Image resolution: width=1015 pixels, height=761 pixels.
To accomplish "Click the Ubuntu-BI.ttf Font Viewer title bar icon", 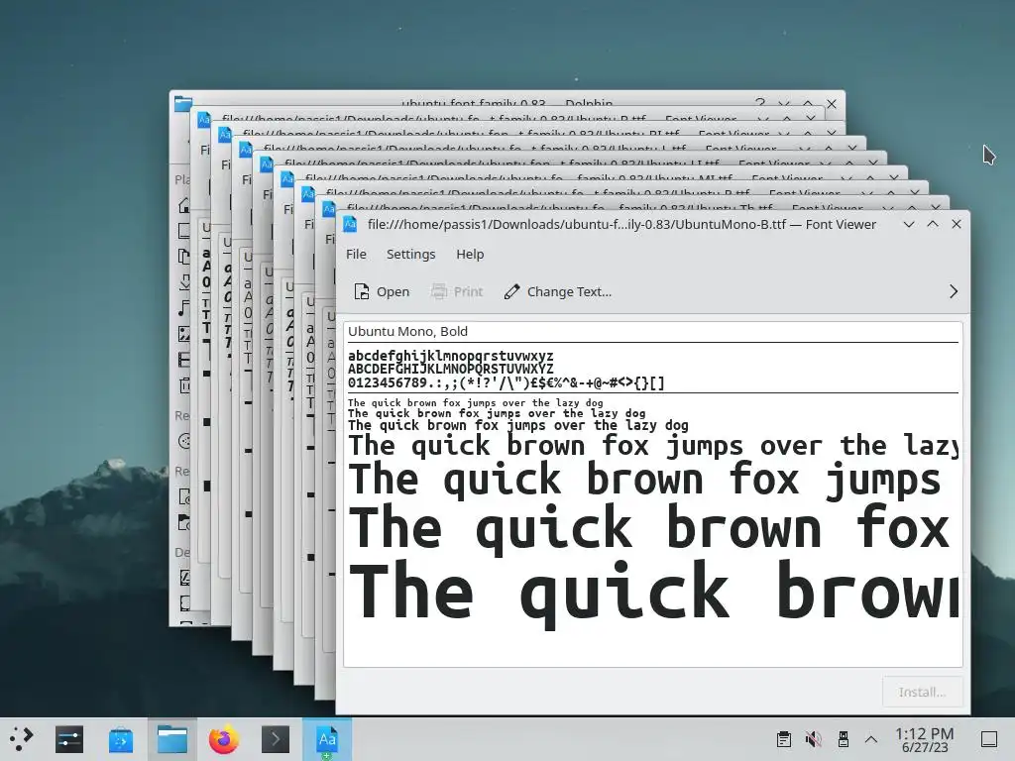I will point(225,135).
